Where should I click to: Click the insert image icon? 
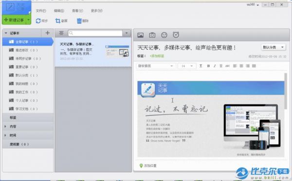(141, 35)
